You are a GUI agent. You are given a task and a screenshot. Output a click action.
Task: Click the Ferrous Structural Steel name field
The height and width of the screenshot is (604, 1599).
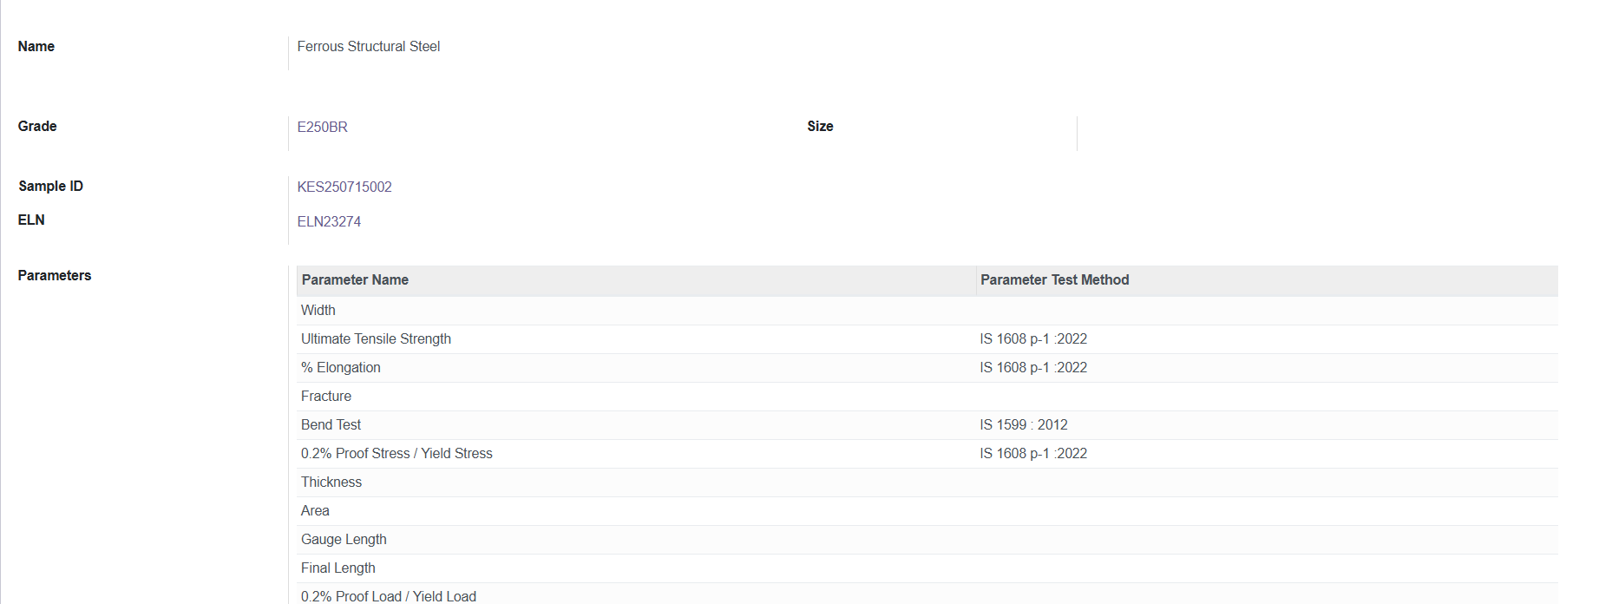tap(369, 47)
